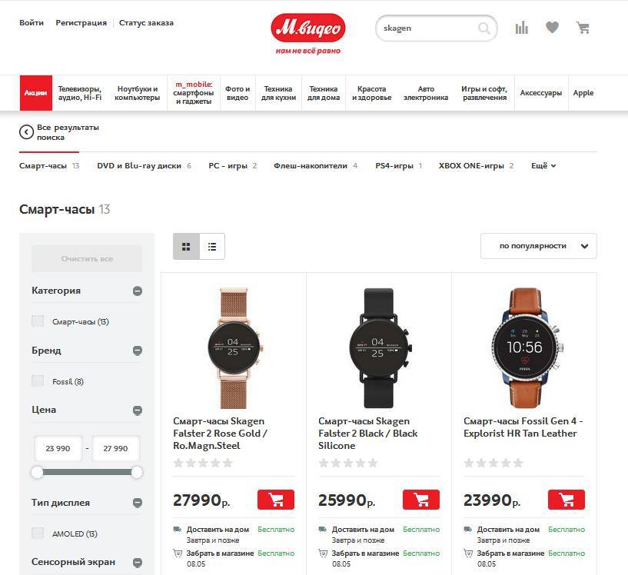Click the maximum price slider handle

137,472
